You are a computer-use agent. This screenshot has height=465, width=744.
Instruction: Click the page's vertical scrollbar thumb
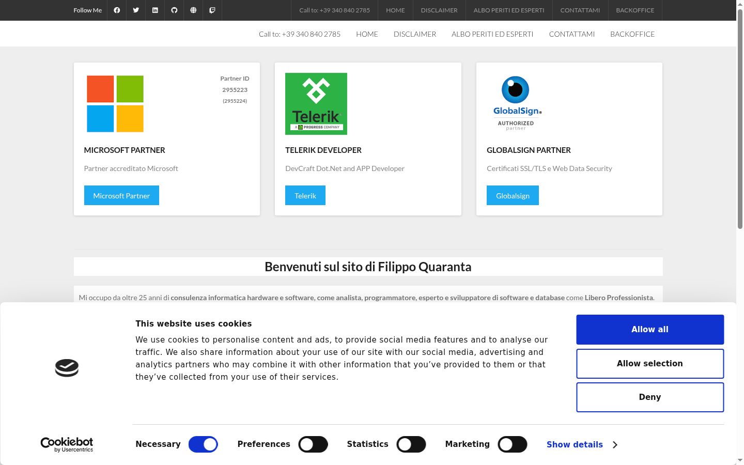[x=740, y=119]
